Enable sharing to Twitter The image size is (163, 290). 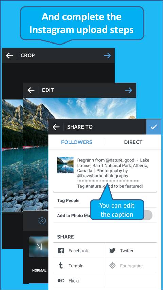point(131,251)
